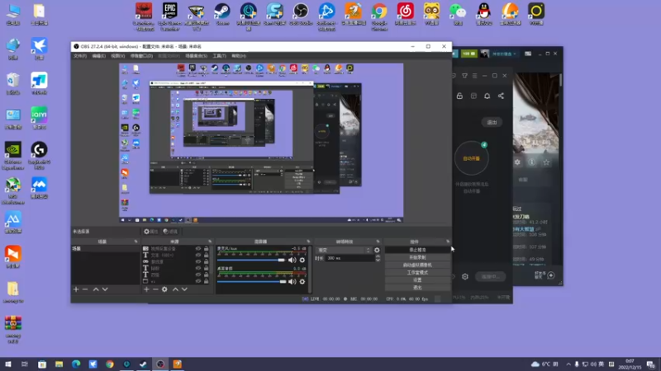Open Google Chrome desktop icon
The height and width of the screenshot is (371, 661).
[379, 16]
